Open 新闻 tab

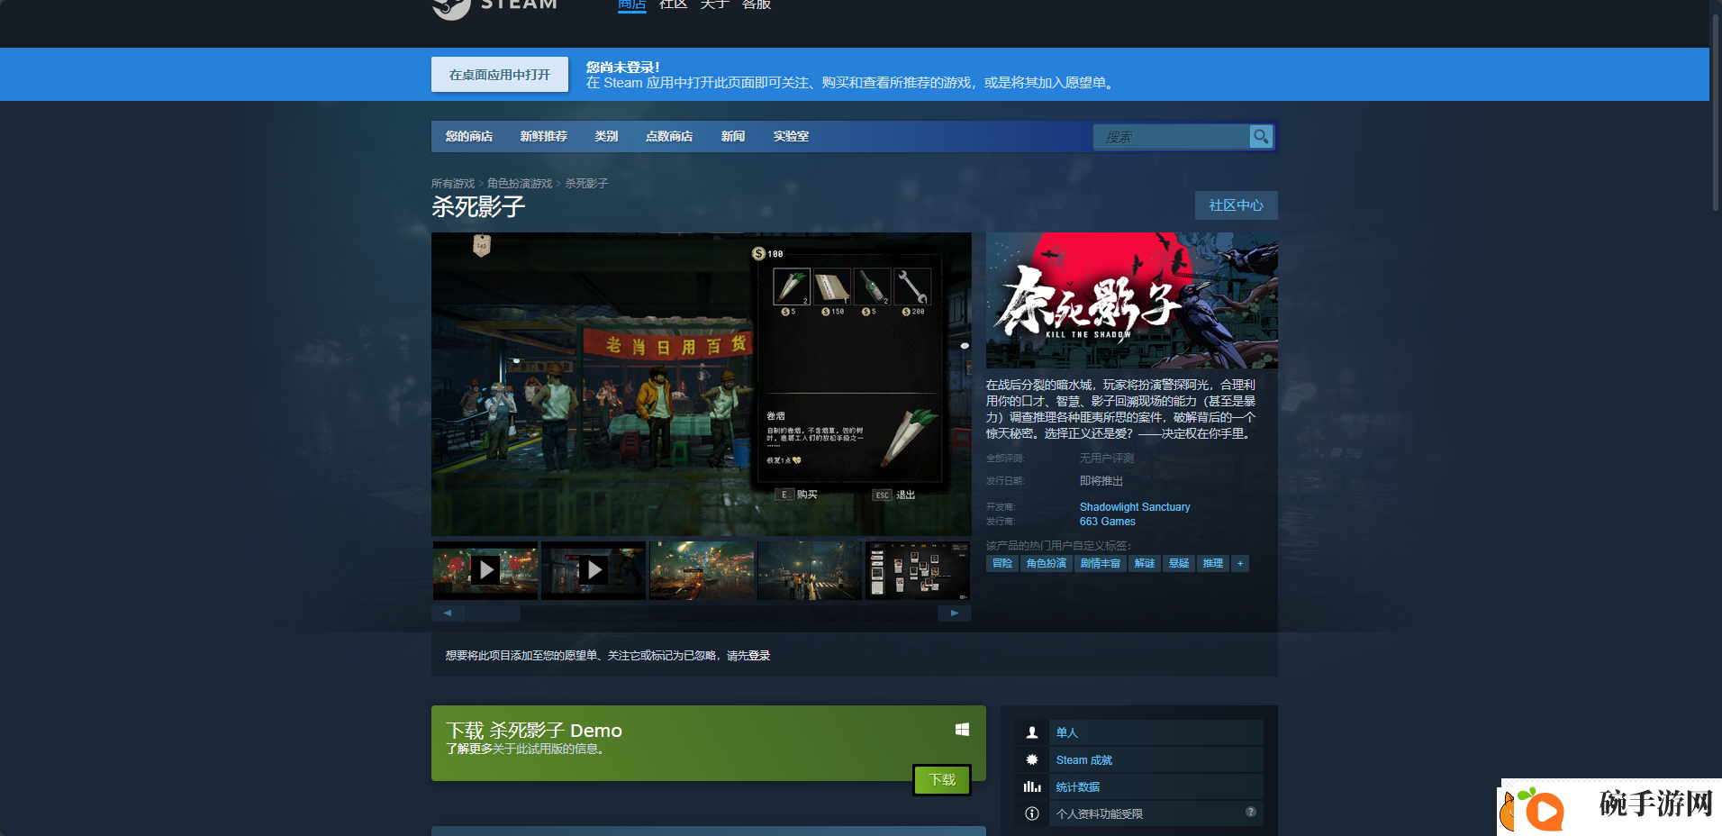[x=733, y=136]
